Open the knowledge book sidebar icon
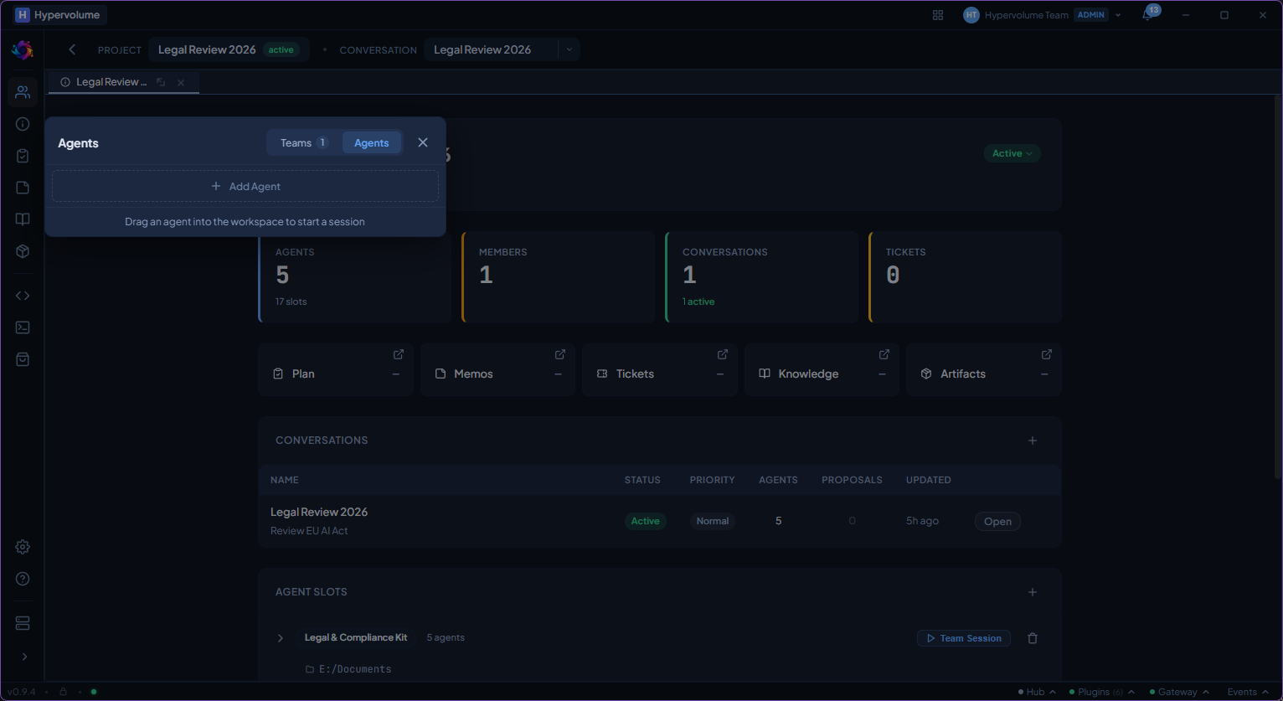This screenshot has height=701, width=1283. pyautogui.click(x=23, y=219)
